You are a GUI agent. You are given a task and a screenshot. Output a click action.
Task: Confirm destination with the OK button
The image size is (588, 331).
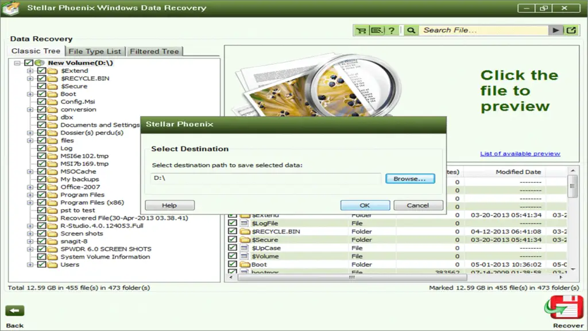coord(365,205)
